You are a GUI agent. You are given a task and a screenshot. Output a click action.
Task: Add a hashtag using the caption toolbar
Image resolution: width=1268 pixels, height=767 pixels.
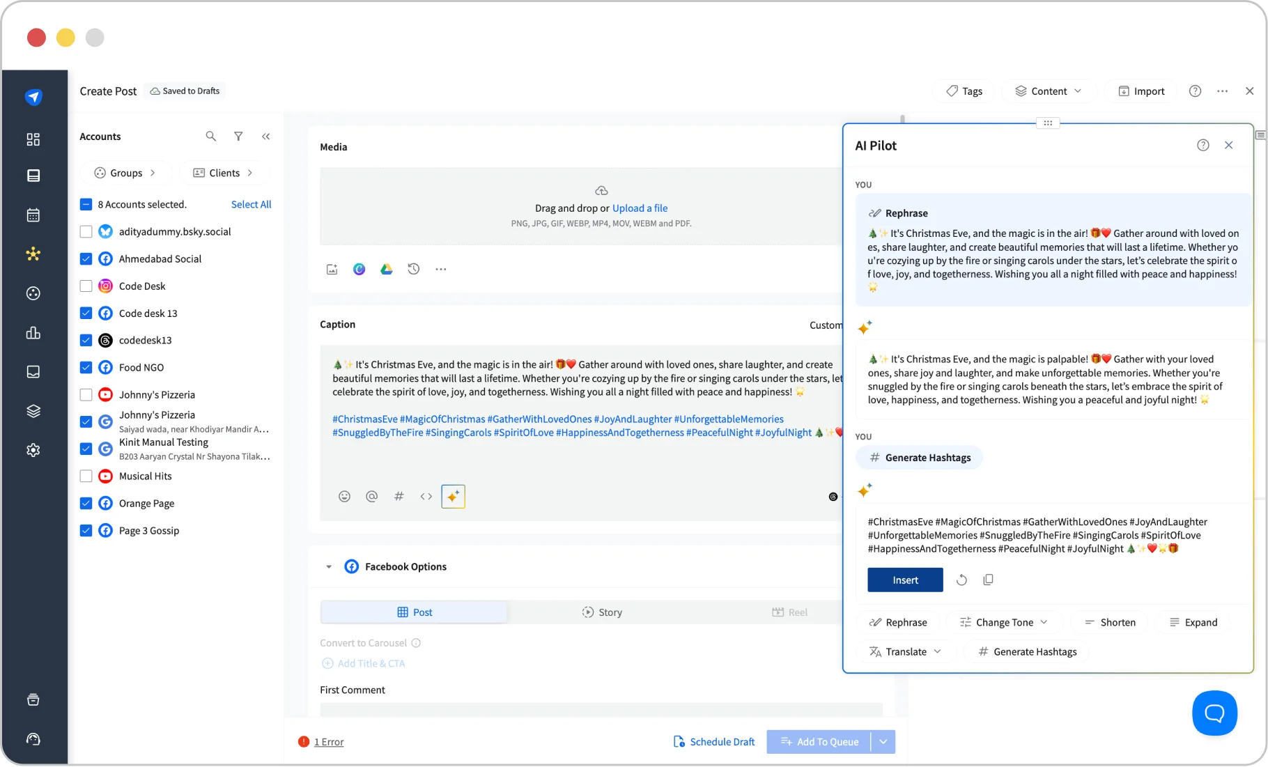pyautogui.click(x=399, y=496)
